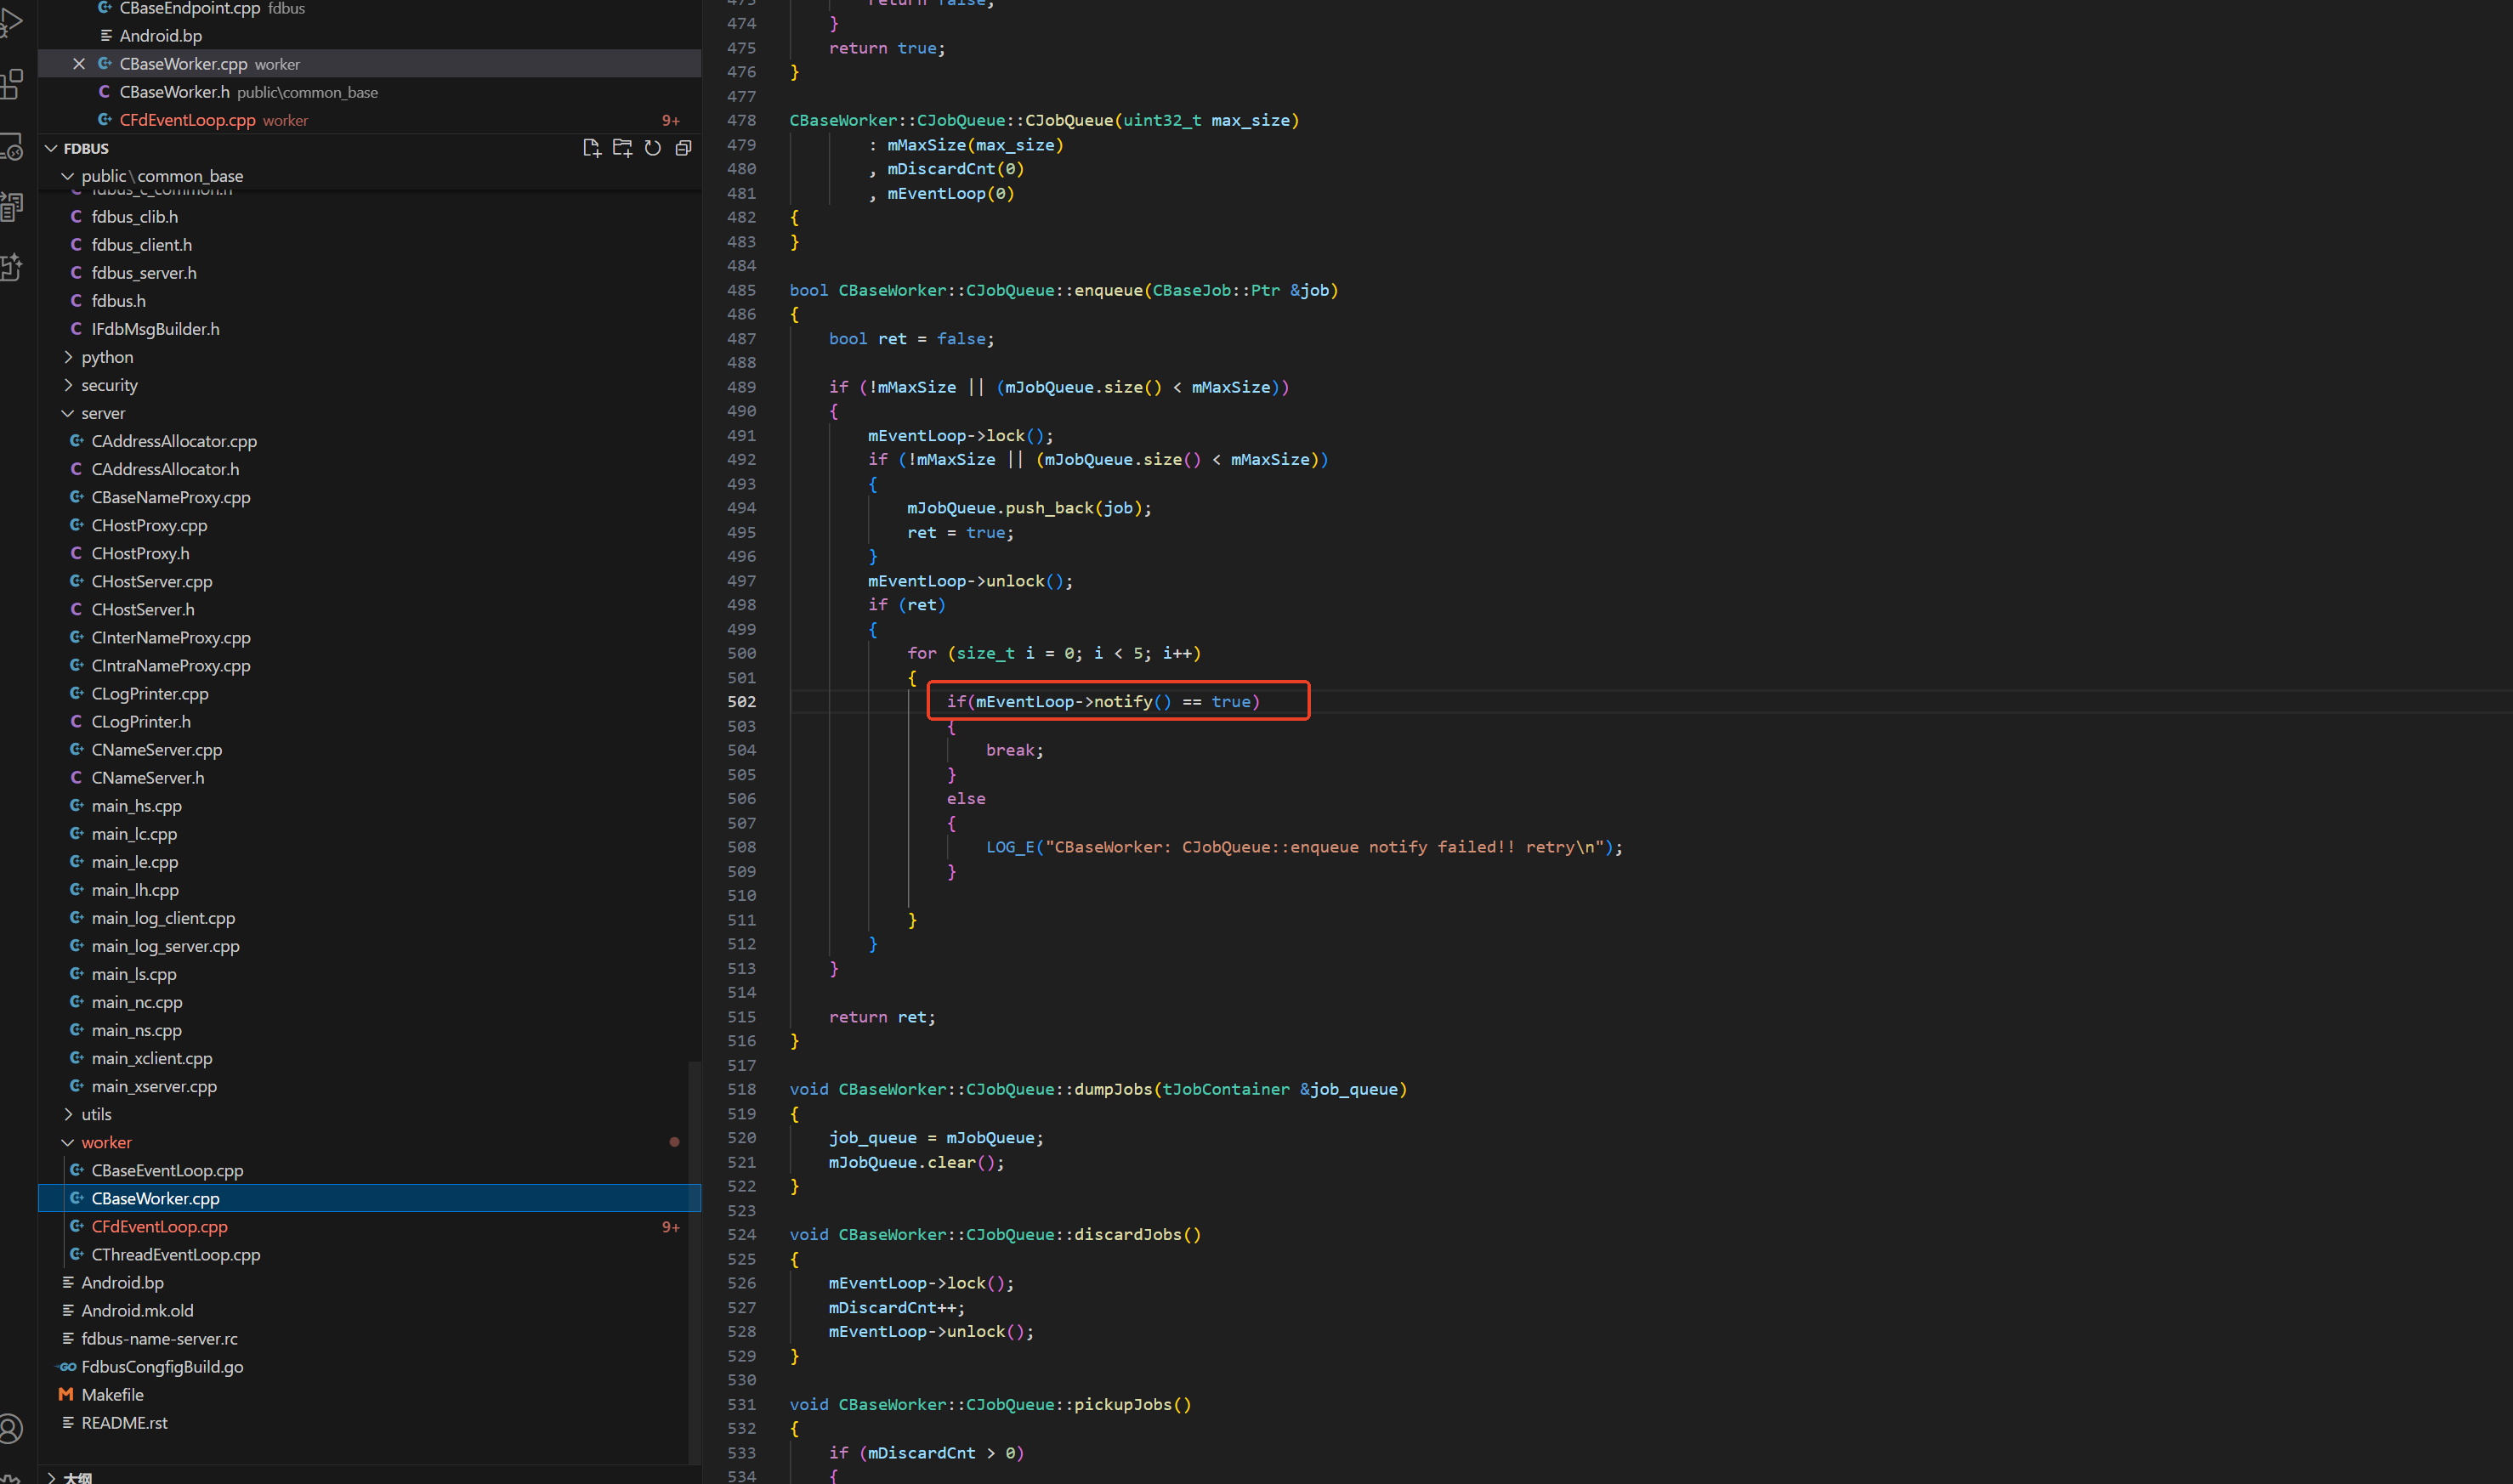Open CBaseNameProxy.cpp file
The width and height of the screenshot is (2513, 1484).
tap(369, 497)
